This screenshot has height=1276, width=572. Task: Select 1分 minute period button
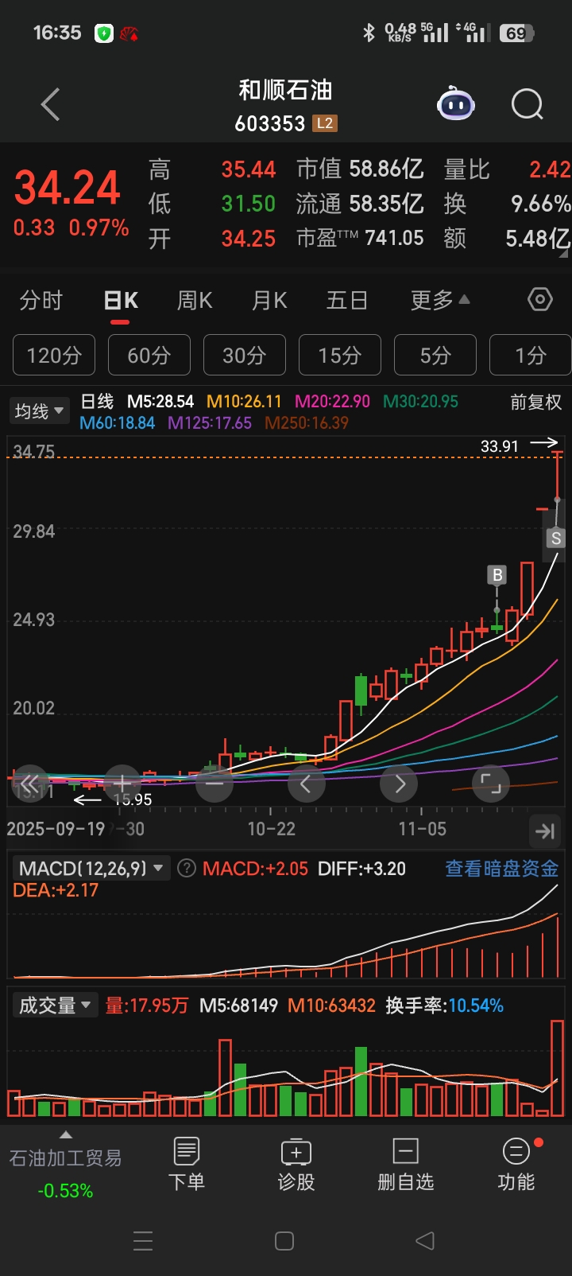point(531,355)
